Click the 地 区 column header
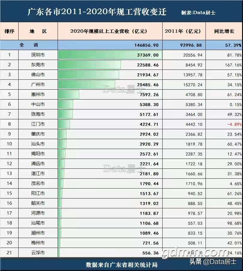Screen dimensions: 243x271 pos(38,31)
